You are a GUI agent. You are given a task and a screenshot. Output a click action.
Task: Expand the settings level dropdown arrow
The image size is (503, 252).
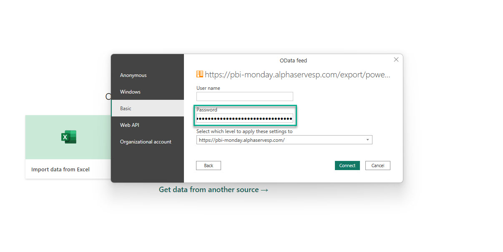[x=367, y=140]
